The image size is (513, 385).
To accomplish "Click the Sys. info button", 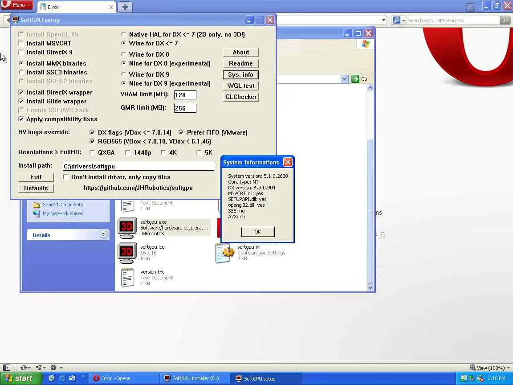I will point(241,75).
